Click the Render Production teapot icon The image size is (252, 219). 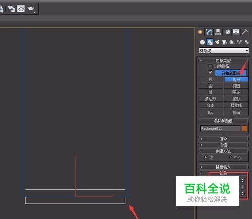[31, 9]
